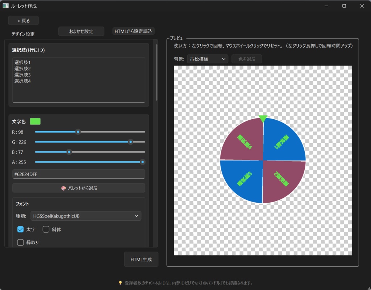
Task: Click the 選択肢2 line in the list
Action: coord(22,69)
